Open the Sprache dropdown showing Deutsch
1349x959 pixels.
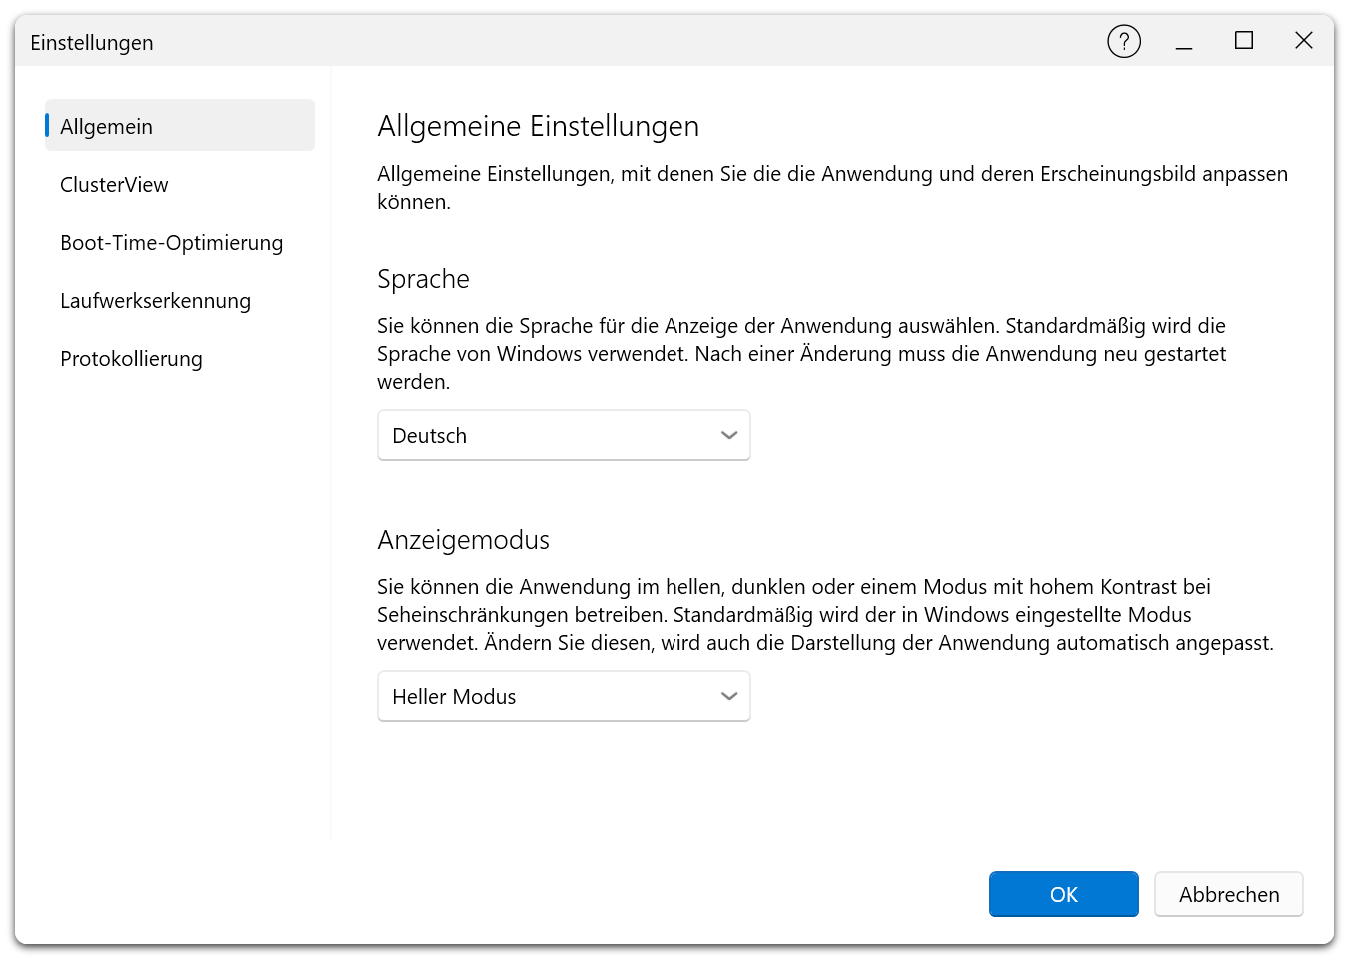[563, 435]
